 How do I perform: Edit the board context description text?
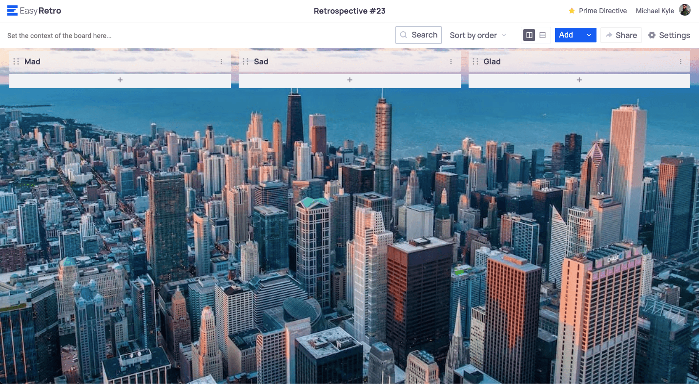60,36
